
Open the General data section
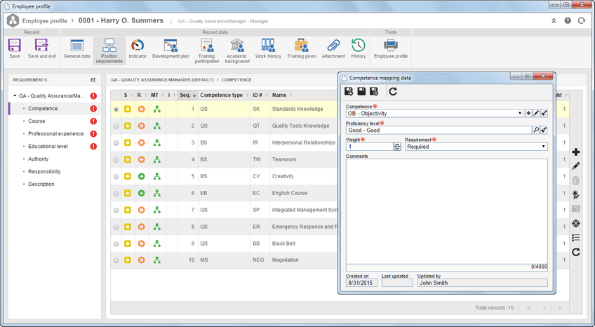(x=77, y=48)
